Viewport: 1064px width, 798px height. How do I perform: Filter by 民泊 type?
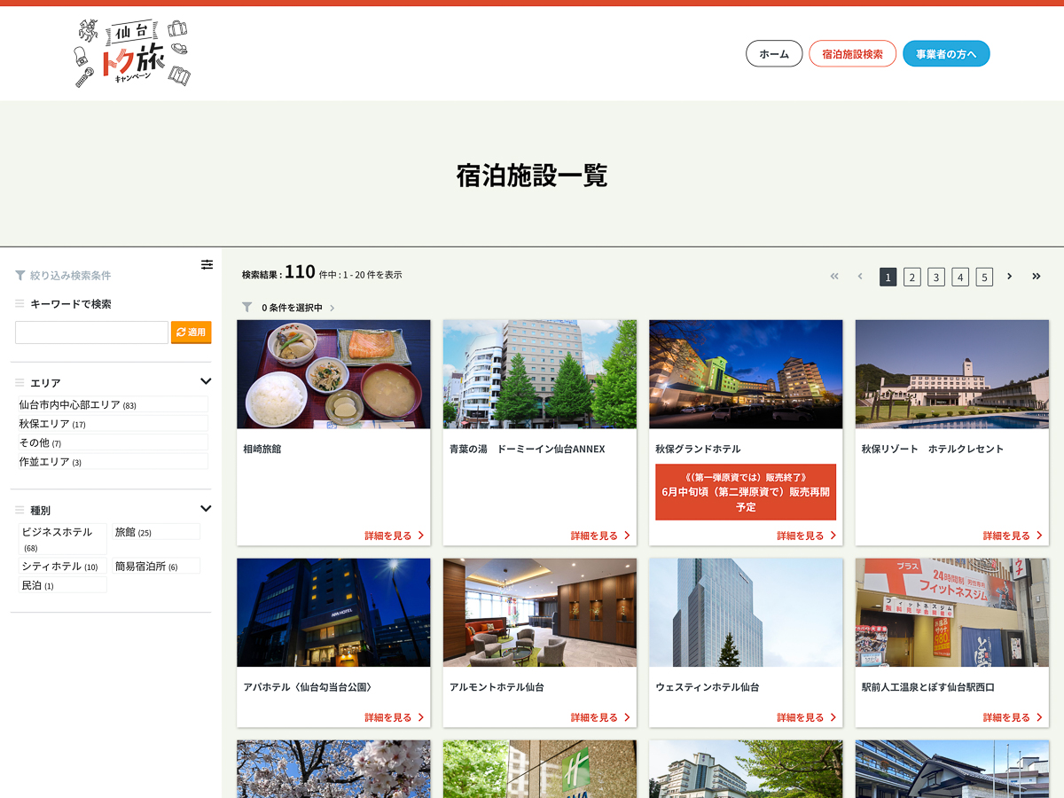point(62,585)
